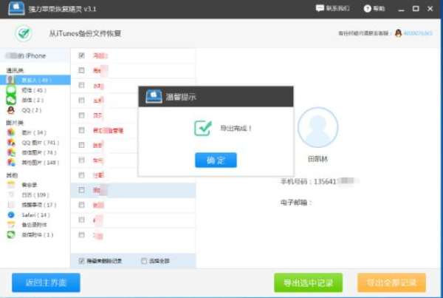Select the 的 iPhone device header
This screenshot has height=298, width=443.
(x=35, y=55)
